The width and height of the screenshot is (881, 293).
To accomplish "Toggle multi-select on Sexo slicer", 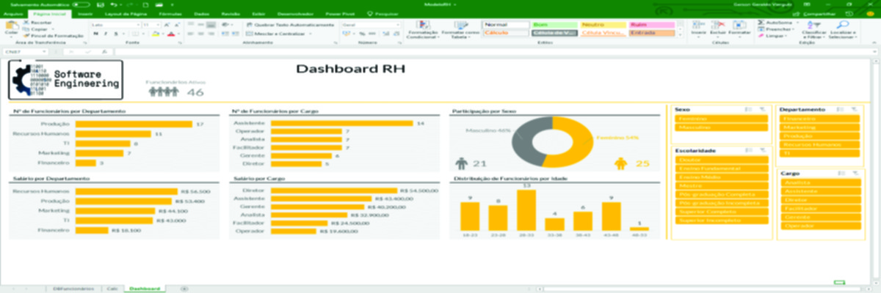I will 749,109.
